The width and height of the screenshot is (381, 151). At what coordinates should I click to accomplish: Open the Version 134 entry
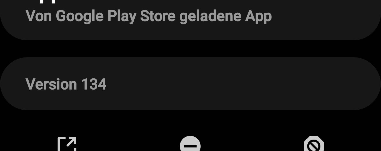coord(190,84)
